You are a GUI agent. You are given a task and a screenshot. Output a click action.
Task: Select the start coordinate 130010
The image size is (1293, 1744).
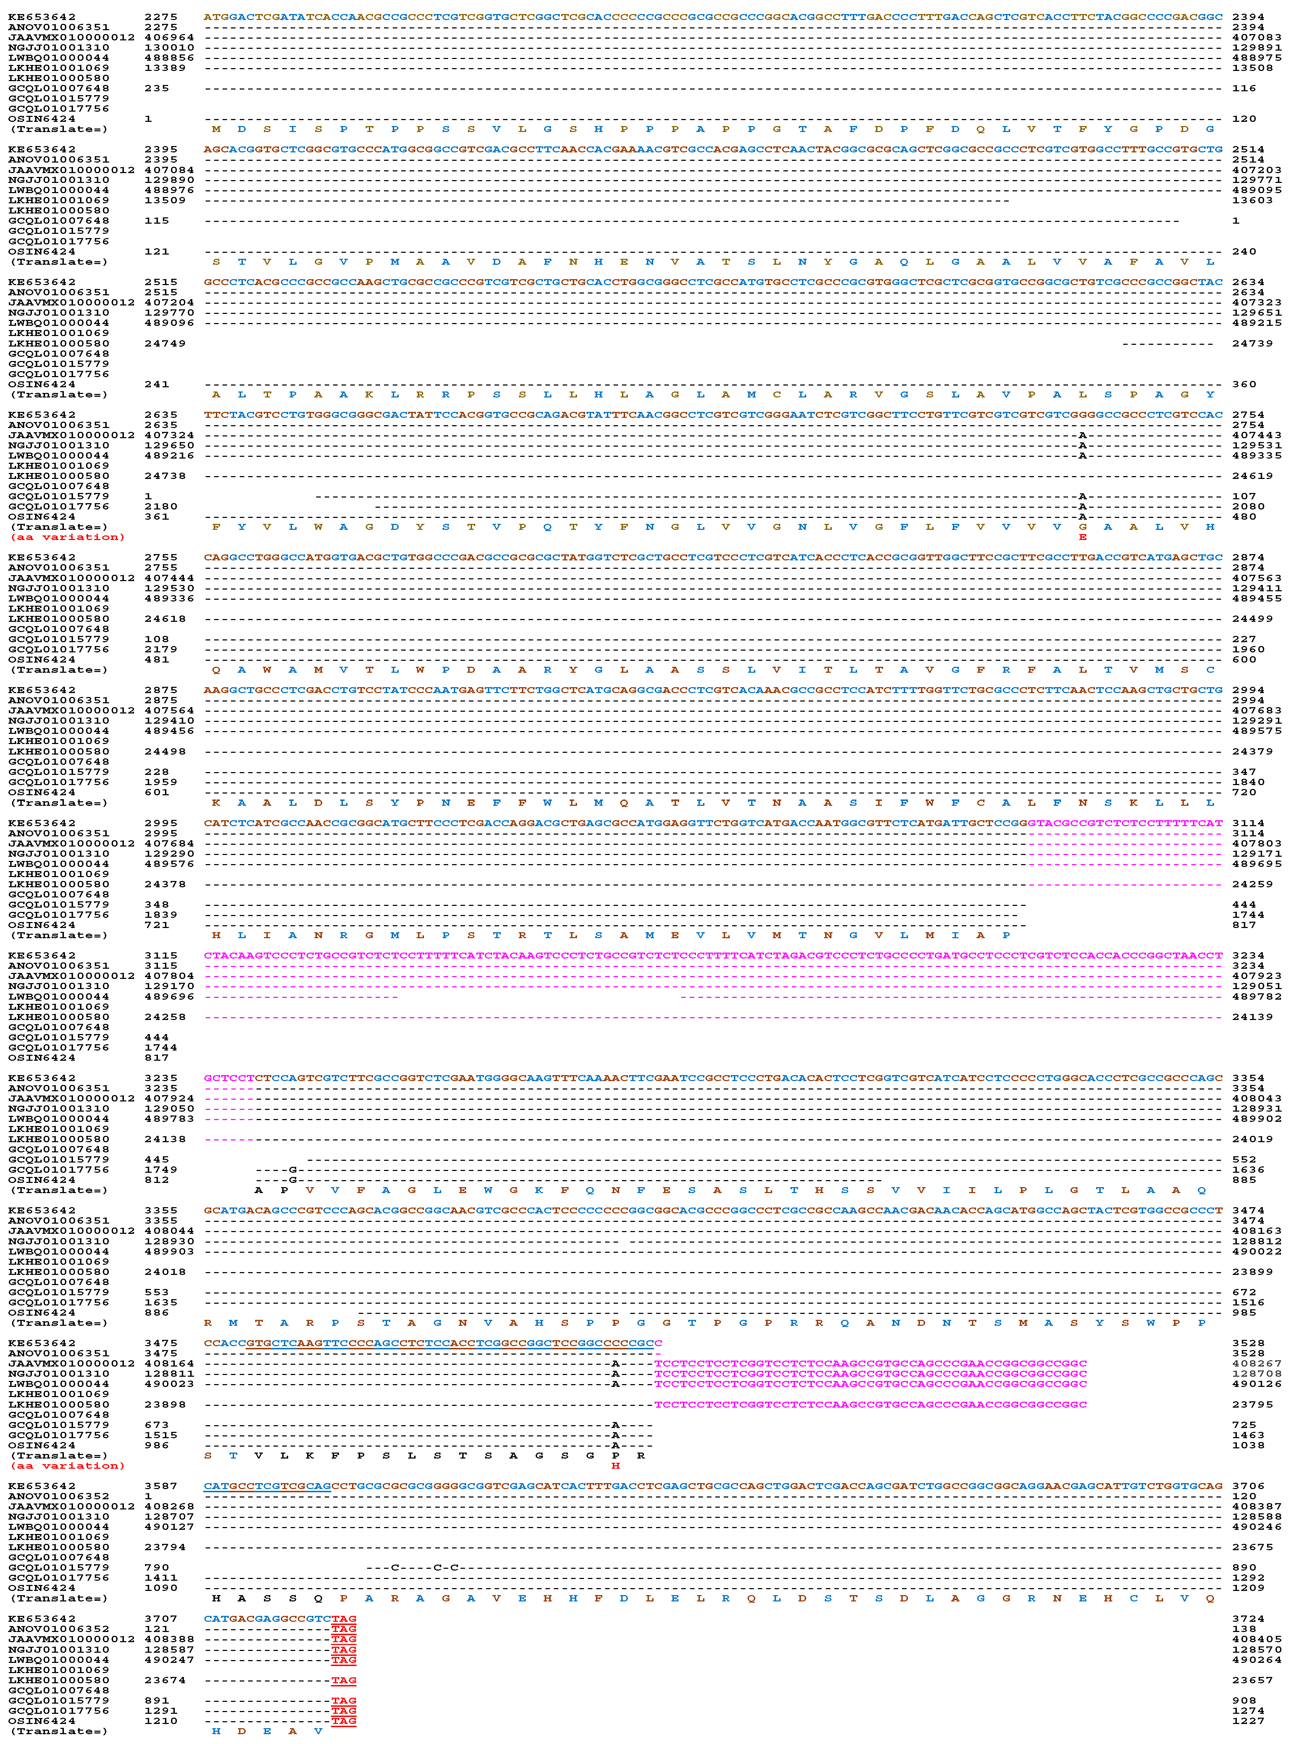point(169,47)
